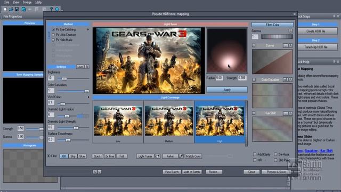Open the View menu
Image resolution: width=341 pixels, height=192 pixels.
tap(16, 2)
